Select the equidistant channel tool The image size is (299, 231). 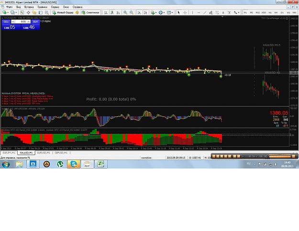click(210, 12)
